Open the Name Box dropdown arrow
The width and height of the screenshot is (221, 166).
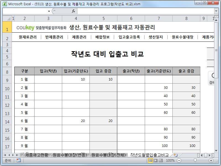click(x=49, y=11)
